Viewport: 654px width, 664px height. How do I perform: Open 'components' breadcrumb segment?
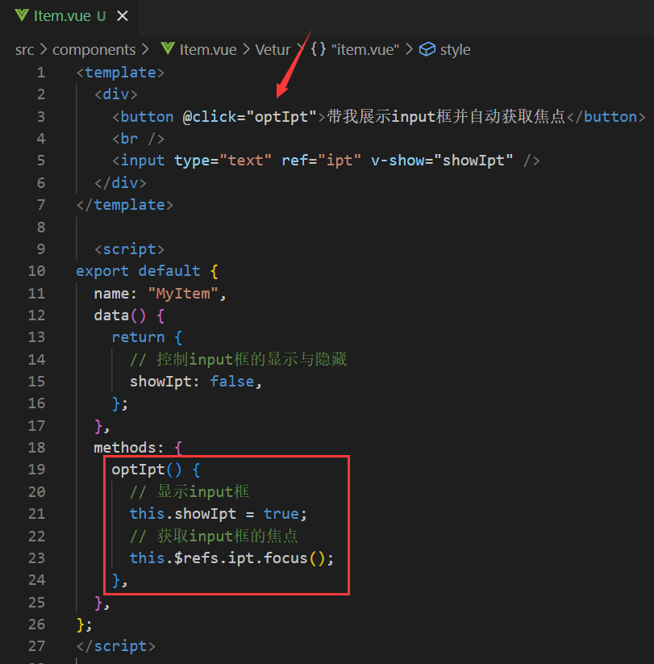(x=94, y=50)
